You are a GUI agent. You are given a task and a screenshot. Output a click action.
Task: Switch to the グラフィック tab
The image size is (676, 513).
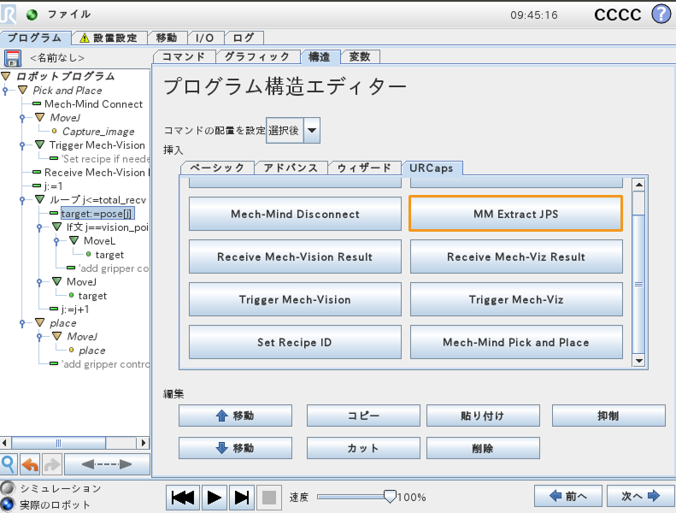[257, 56]
